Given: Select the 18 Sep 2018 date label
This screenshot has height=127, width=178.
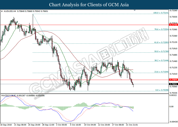Looking at the screenshot, I should coord(6,125).
